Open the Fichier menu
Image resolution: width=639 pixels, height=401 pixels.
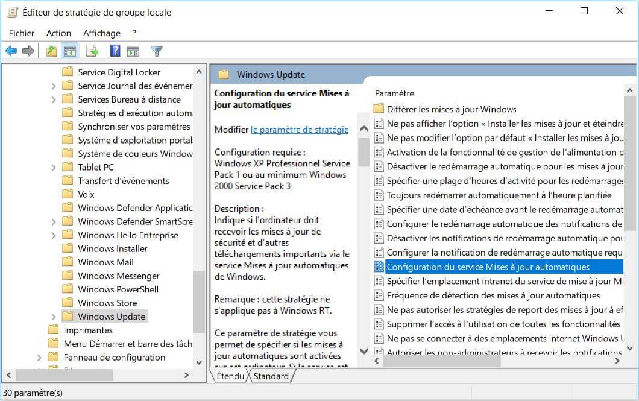coord(22,33)
